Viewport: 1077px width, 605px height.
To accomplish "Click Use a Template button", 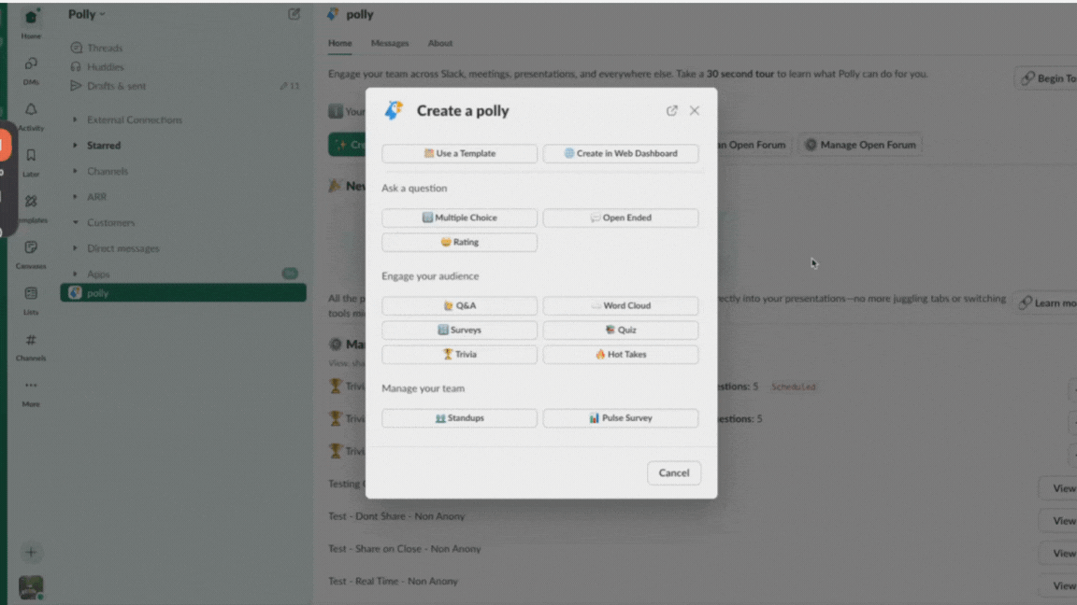I will click(460, 154).
